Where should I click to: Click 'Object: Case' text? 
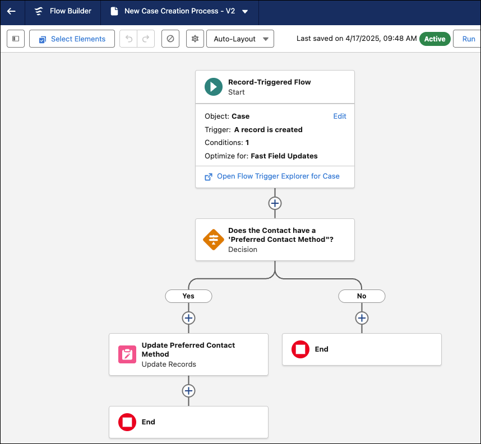227,116
